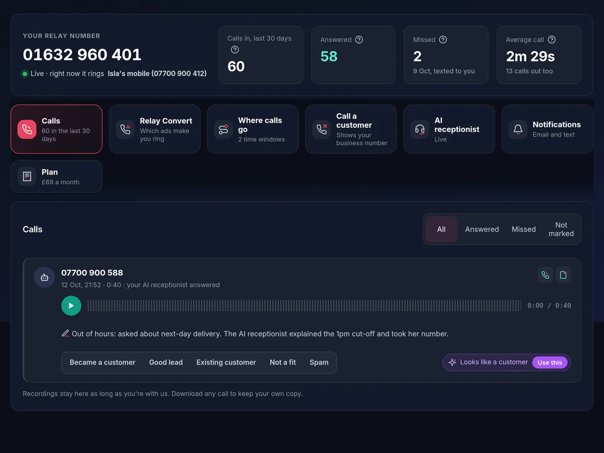Download the call recording file icon

click(563, 275)
